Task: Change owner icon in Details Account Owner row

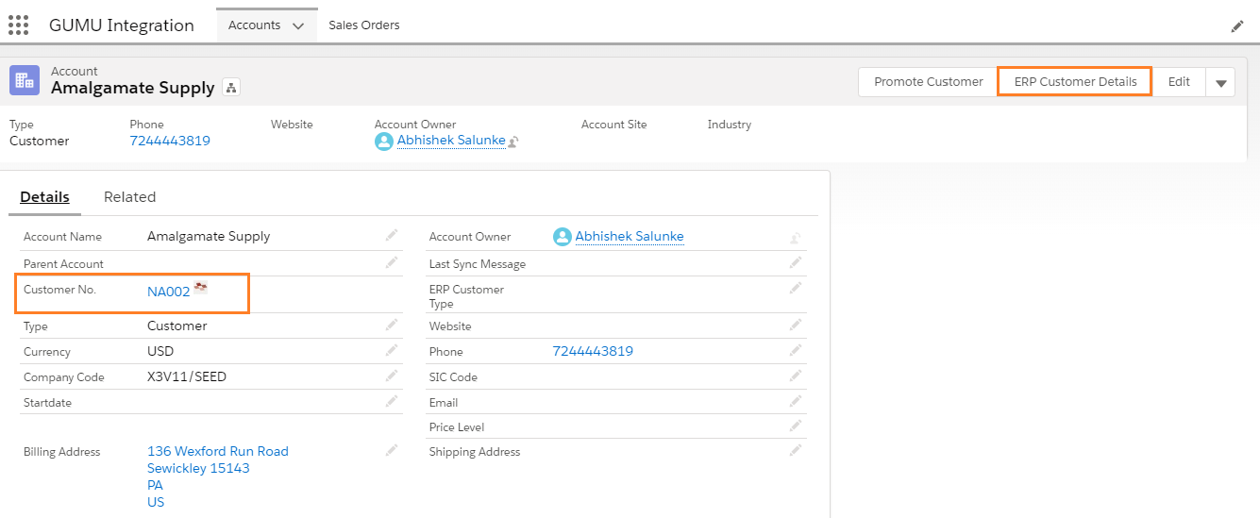Action: [x=796, y=238]
